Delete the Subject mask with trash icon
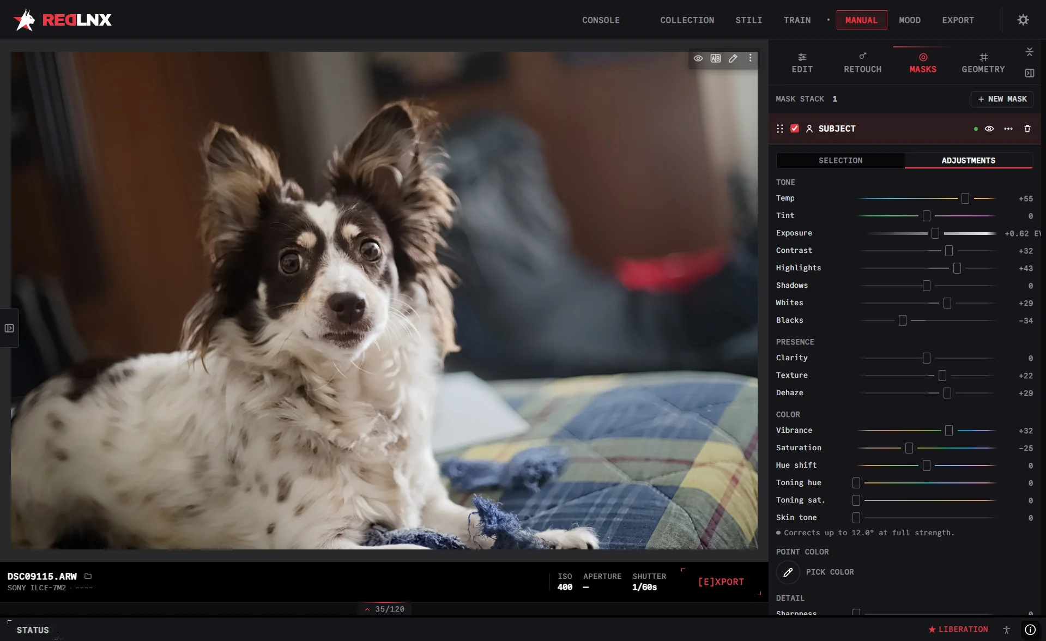This screenshot has height=641, width=1046. pos(1027,129)
